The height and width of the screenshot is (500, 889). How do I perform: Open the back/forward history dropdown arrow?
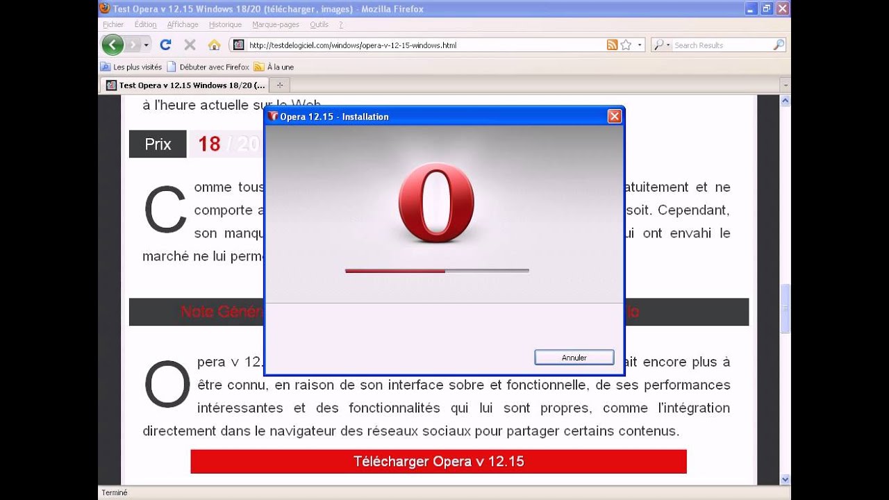[x=147, y=45]
